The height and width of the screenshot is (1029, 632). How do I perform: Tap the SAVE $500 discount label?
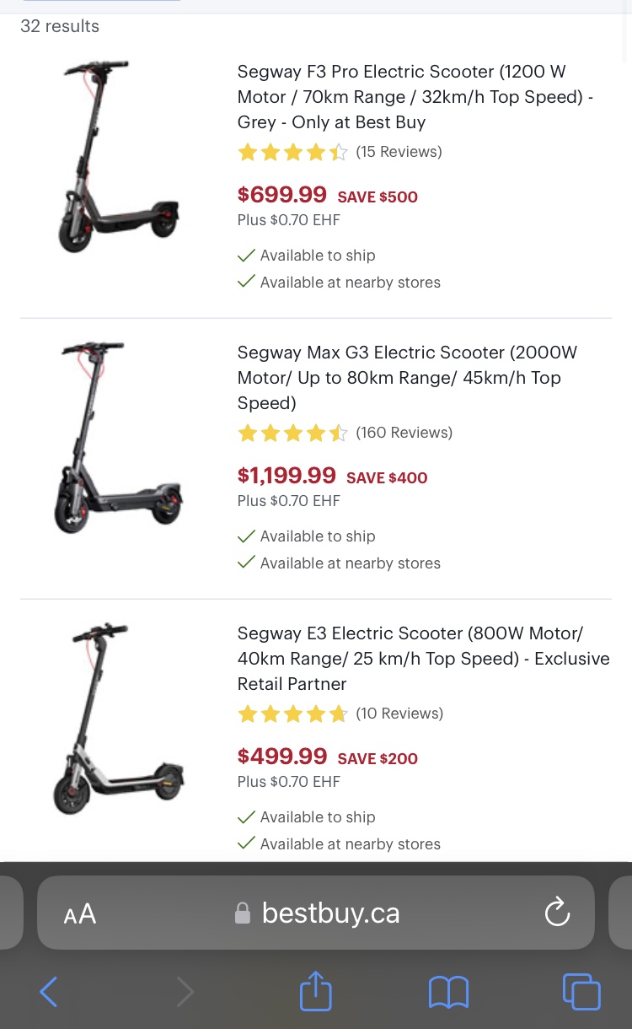point(378,197)
